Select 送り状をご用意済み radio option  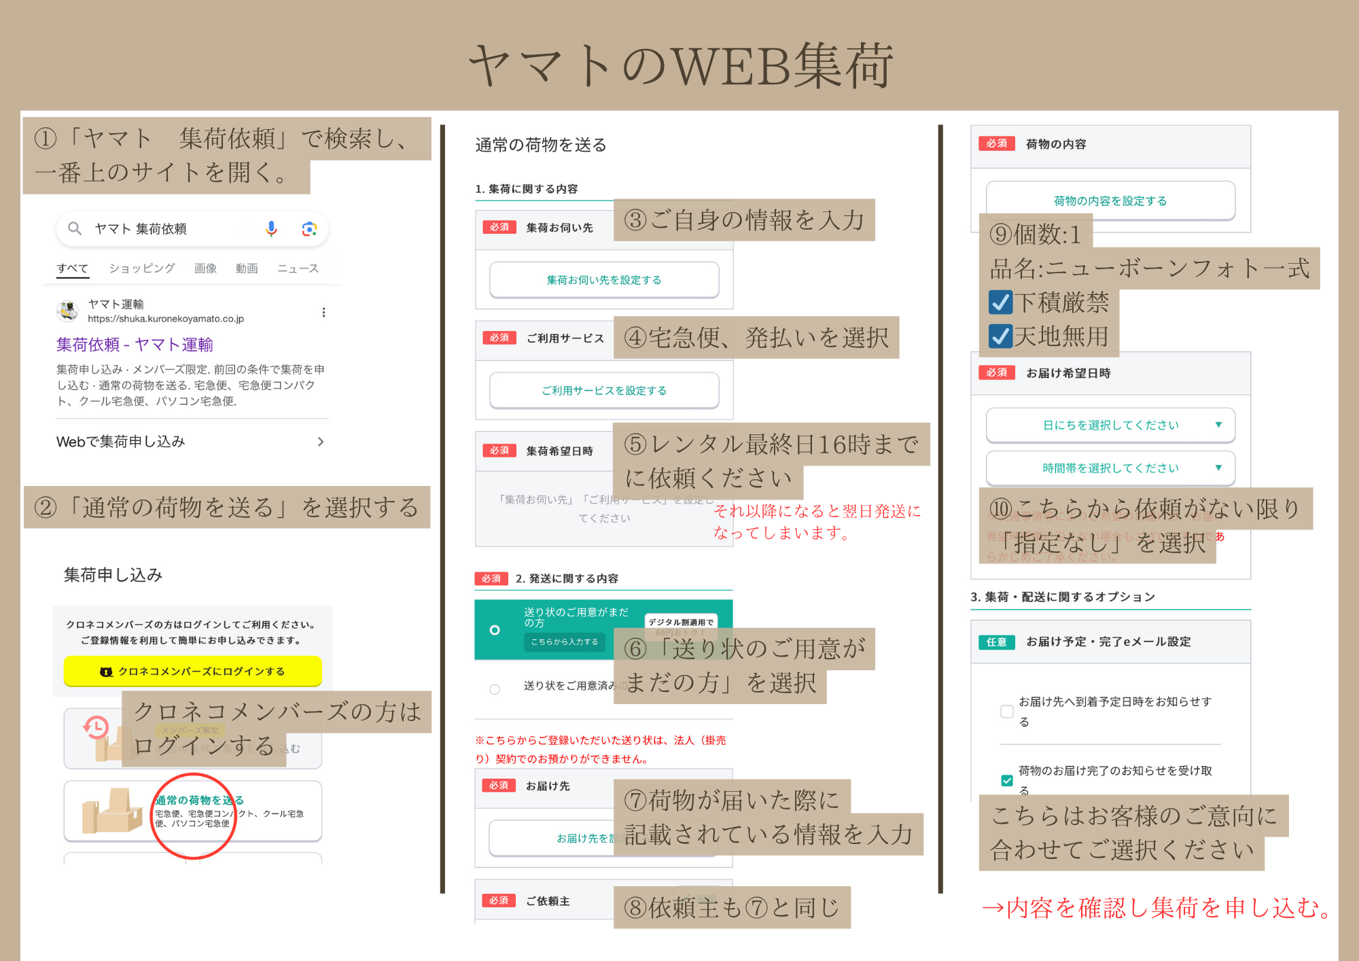click(x=495, y=689)
